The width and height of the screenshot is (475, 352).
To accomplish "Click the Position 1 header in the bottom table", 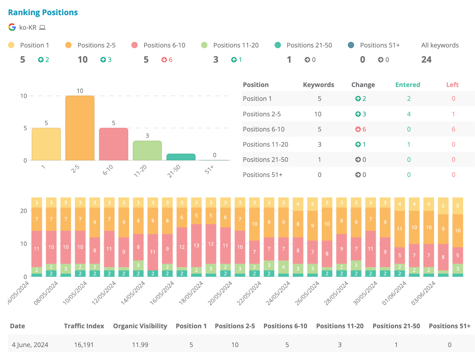I will point(191,326).
